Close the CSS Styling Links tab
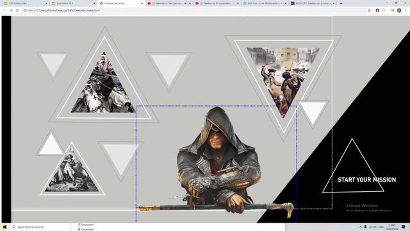The width and height of the screenshot is (410, 231). tap(46, 3)
